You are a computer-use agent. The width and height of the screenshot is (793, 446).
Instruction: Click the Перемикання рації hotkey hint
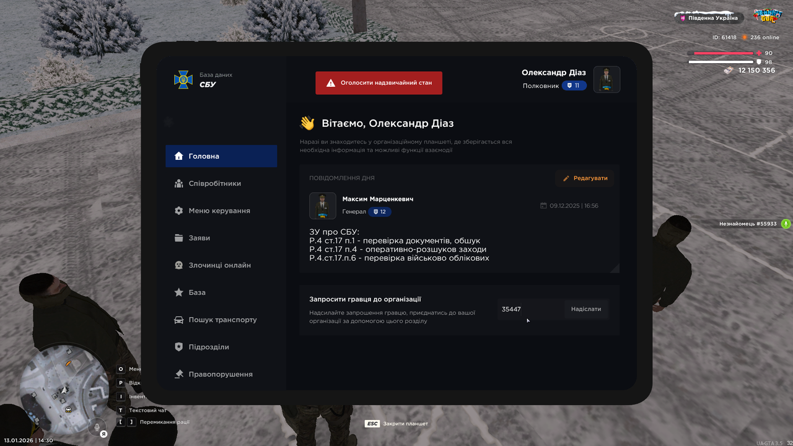[x=152, y=422]
